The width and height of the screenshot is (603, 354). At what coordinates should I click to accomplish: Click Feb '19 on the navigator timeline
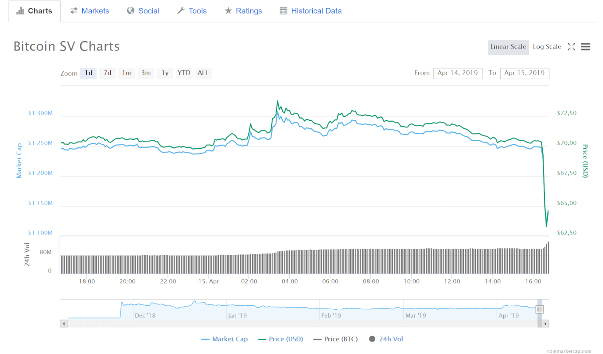pos(331,316)
